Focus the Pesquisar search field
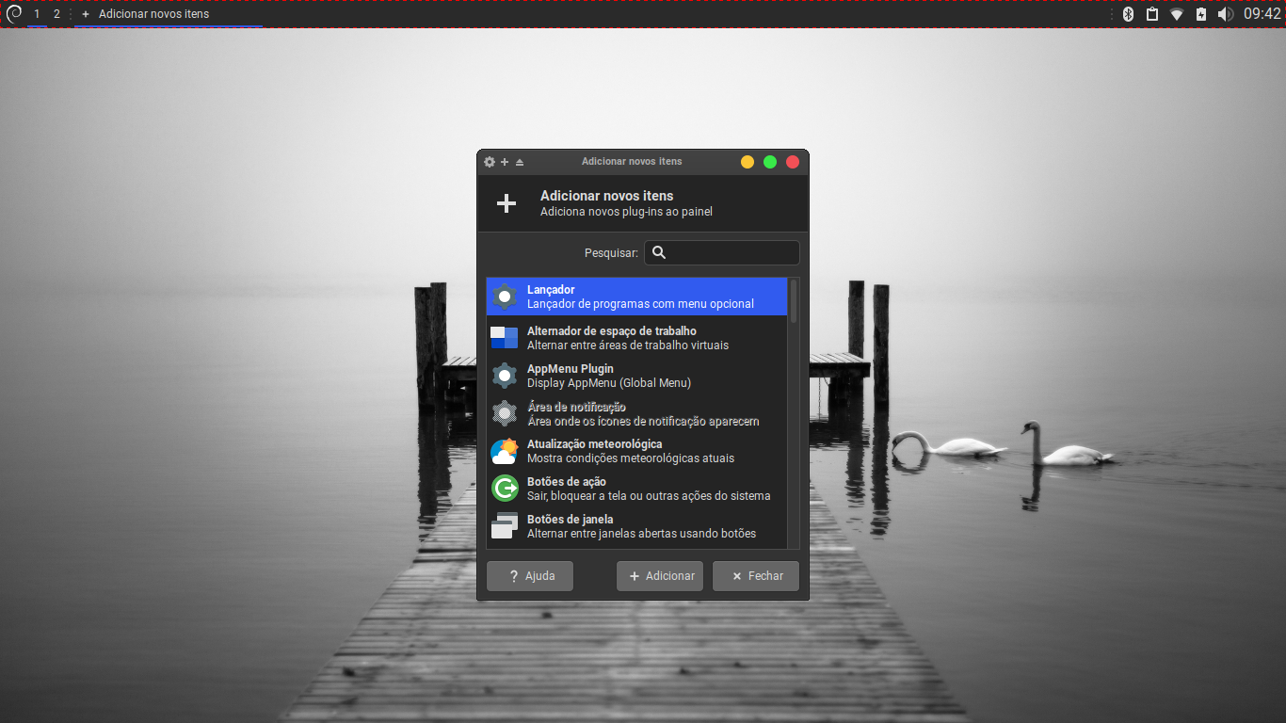1286x723 pixels. [722, 252]
